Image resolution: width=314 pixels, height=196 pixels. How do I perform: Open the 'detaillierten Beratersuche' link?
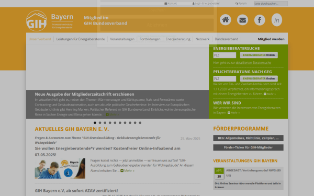253,63
